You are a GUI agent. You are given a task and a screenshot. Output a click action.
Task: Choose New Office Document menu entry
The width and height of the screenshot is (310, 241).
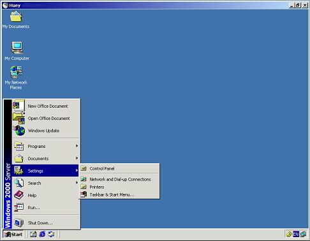46,106
